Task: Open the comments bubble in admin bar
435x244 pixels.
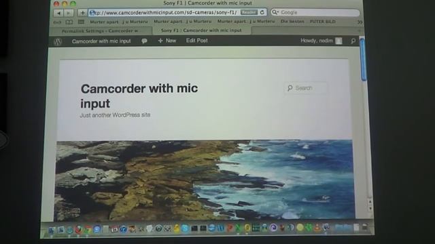Action: (x=144, y=41)
